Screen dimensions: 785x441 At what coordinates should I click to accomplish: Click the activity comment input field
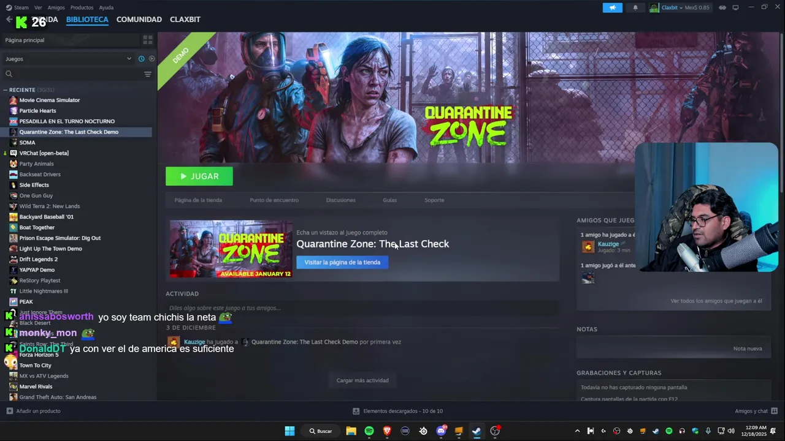[362, 308]
